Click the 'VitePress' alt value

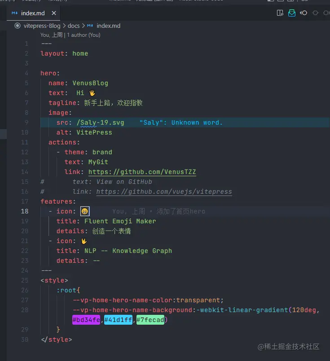[94, 132]
